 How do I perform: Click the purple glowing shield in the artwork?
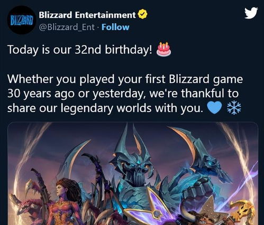click(x=150, y=208)
